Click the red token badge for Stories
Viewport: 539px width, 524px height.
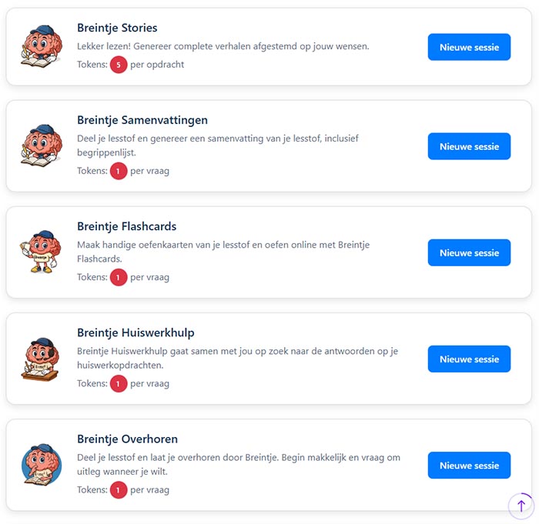pos(119,65)
